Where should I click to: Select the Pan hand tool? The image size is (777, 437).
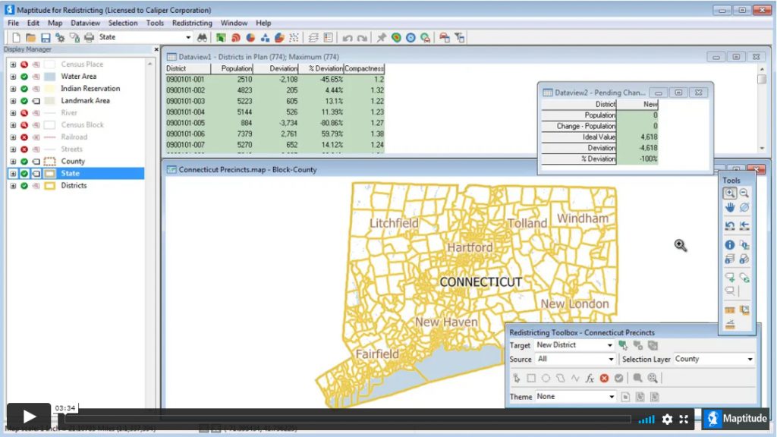tap(729, 207)
